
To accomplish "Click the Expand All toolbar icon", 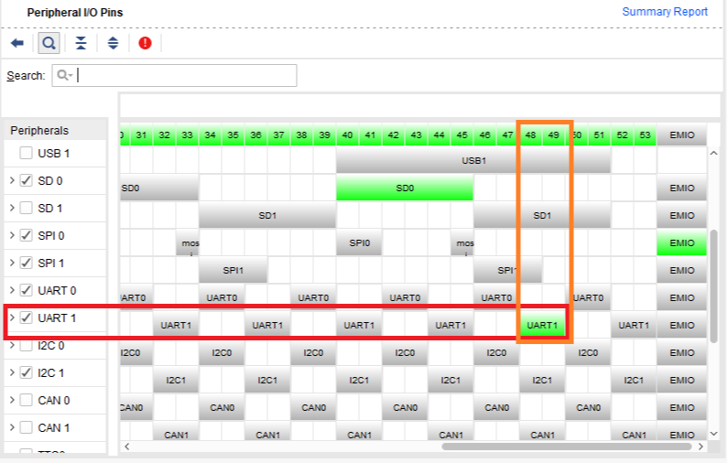I will coord(113,43).
